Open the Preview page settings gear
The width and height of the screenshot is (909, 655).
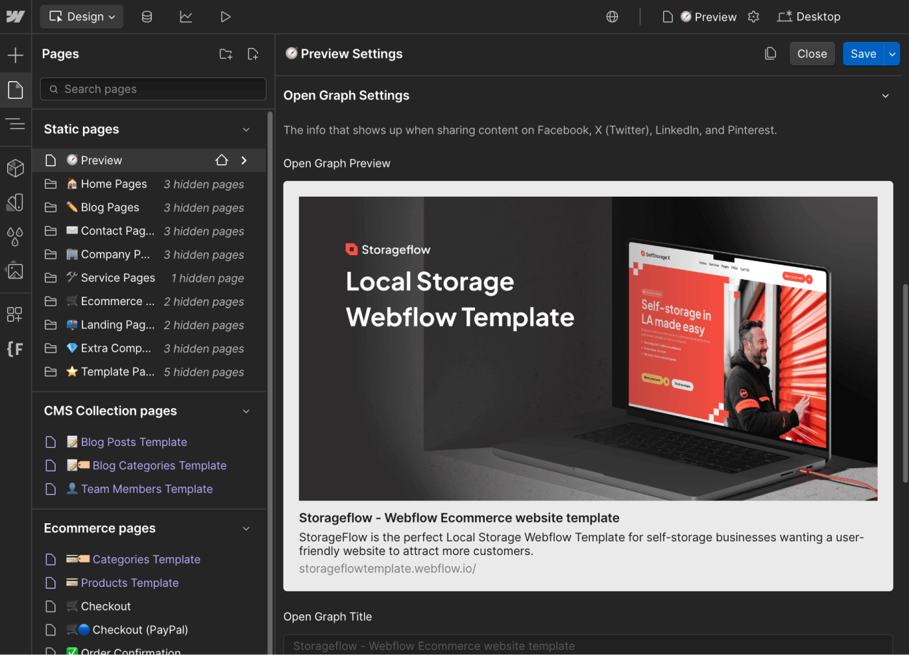point(753,16)
